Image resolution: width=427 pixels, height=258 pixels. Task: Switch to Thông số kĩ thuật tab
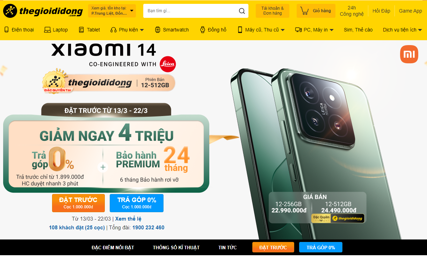coord(176,248)
